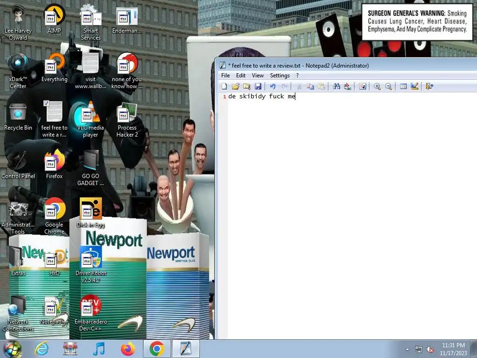This screenshot has width=477, height=358.
Task: Open the Edit menu
Action: click(x=241, y=76)
